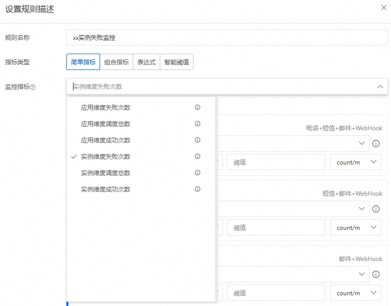Click info icon beside 应用维度成功次数

tap(198, 140)
